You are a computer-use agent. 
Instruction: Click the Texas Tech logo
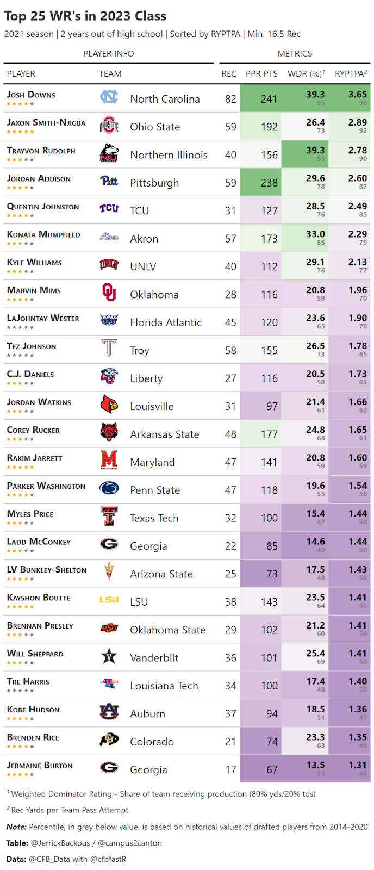click(109, 517)
